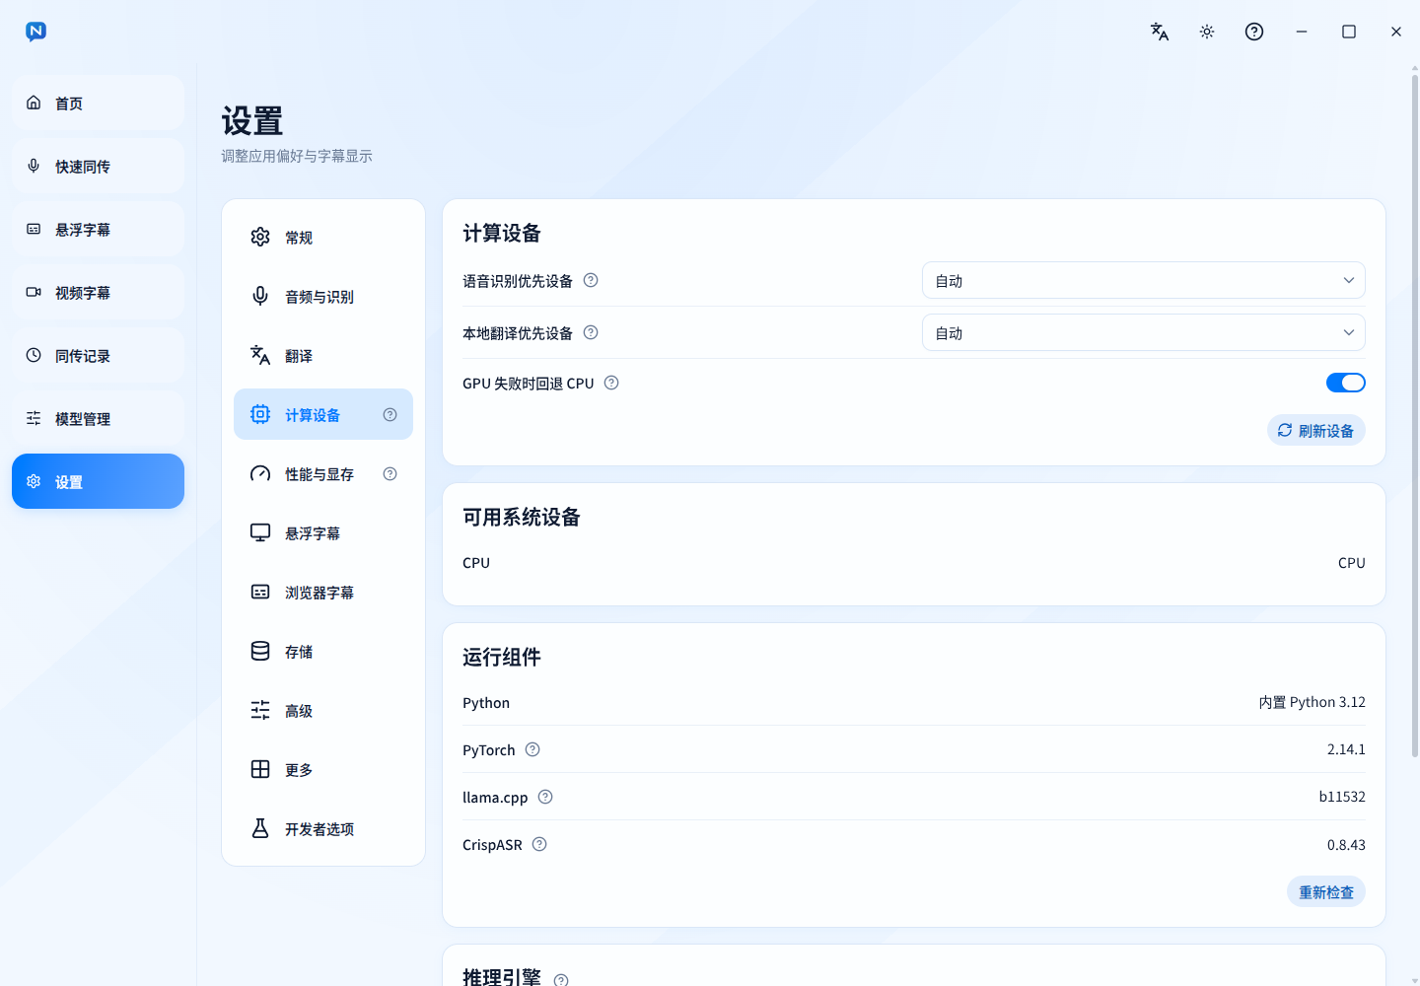Image resolution: width=1420 pixels, height=986 pixels.
Task: Switch to 更多 settings tab
Action: click(323, 769)
